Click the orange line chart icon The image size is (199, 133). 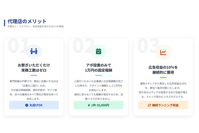[x=163, y=52]
